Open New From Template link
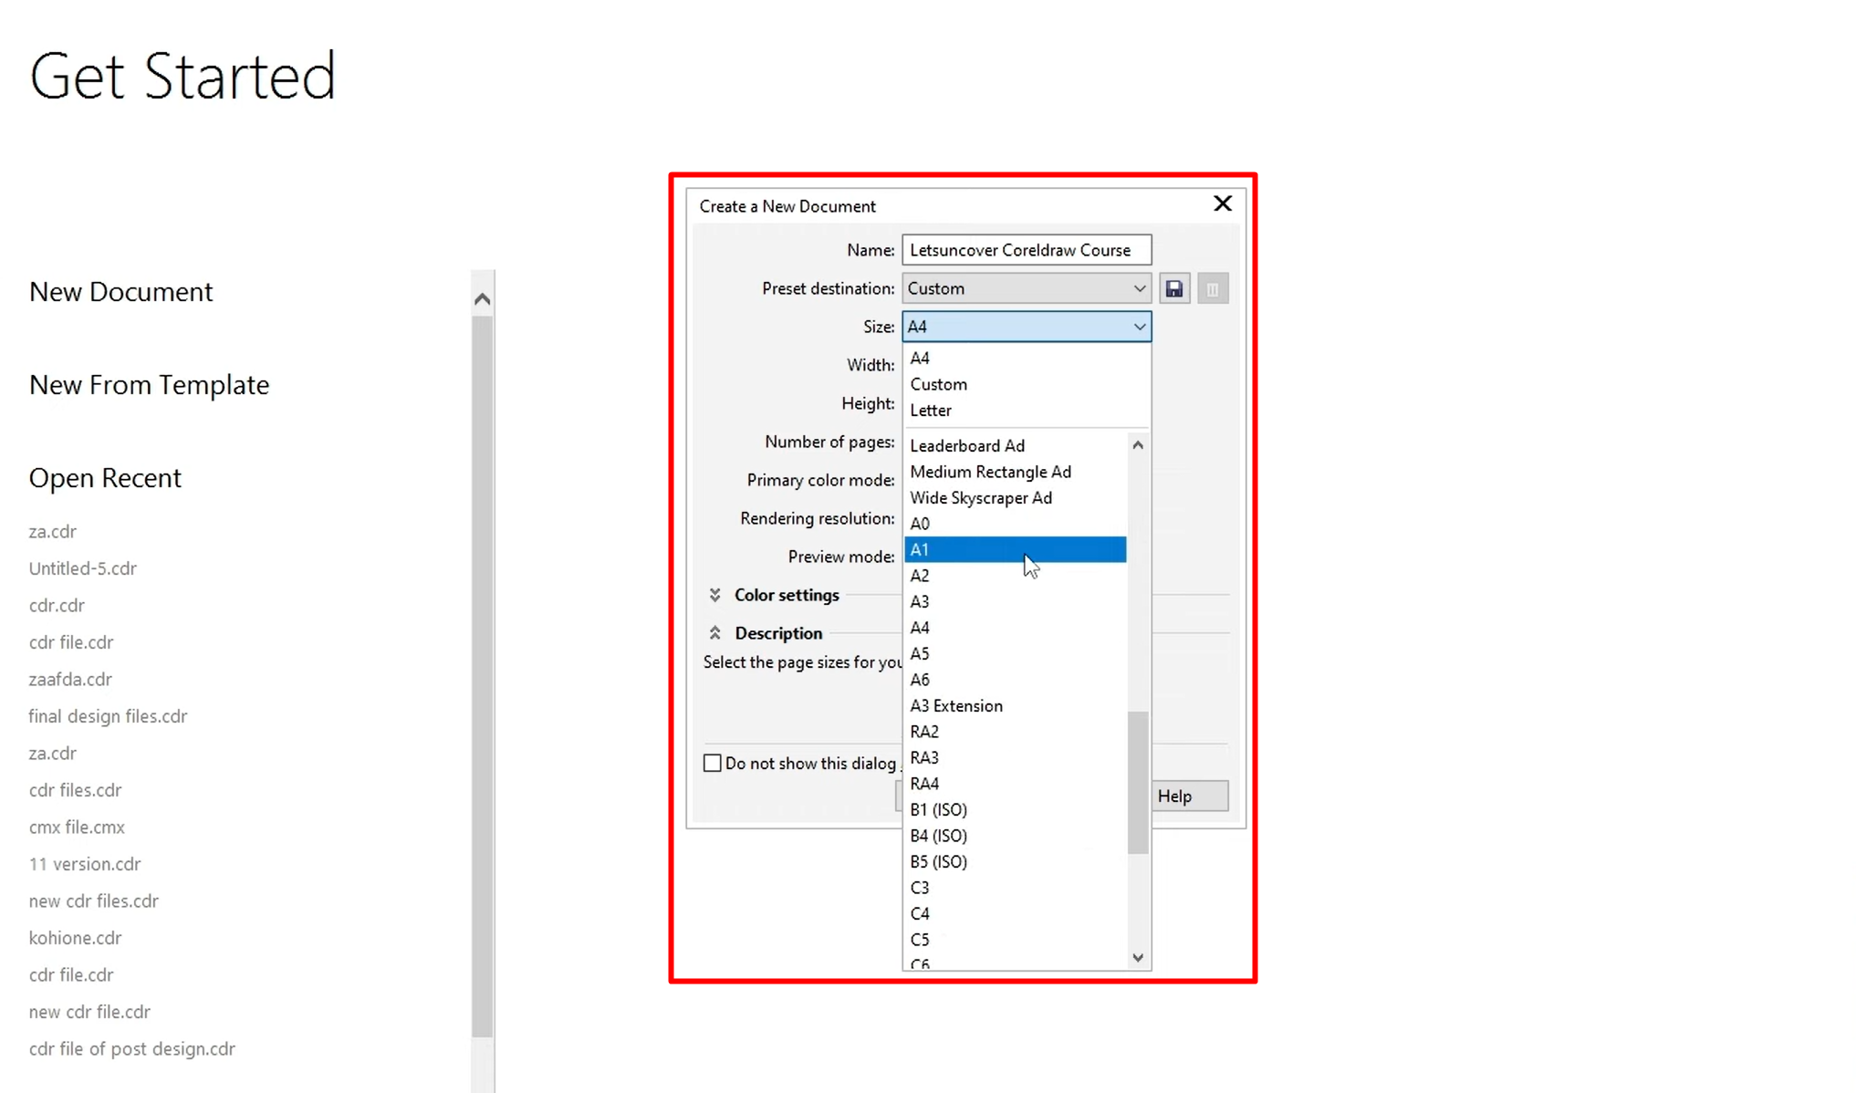1856x1093 pixels. pos(149,384)
